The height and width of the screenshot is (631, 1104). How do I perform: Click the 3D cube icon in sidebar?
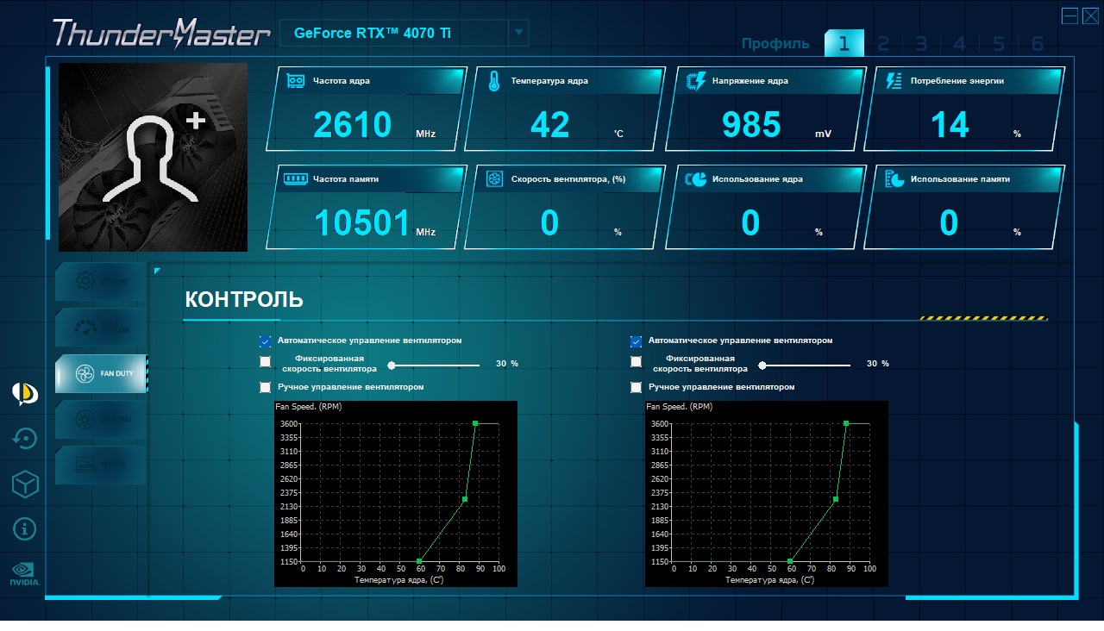25,484
